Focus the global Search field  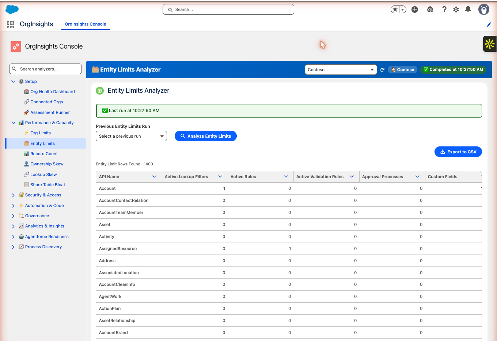click(x=228, y=9)
